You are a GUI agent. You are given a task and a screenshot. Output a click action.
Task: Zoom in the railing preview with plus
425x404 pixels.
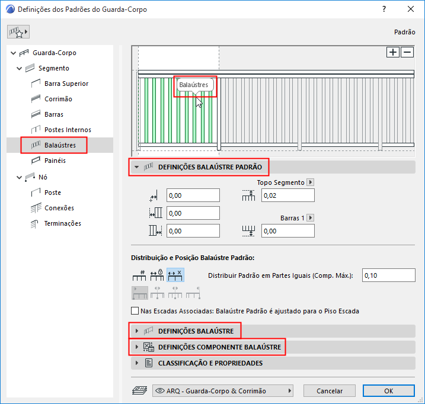[393, 52]
